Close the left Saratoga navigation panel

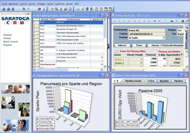[x=28, y=14]
